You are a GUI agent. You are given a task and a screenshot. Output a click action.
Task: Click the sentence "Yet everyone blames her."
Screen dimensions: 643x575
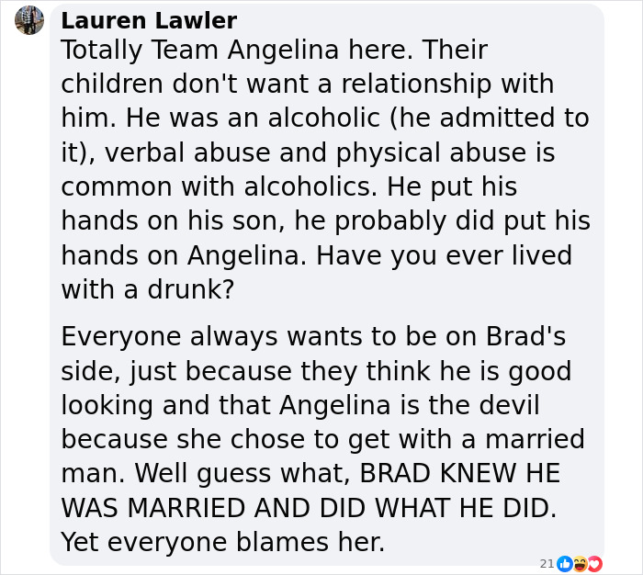[x=223, y=542]
